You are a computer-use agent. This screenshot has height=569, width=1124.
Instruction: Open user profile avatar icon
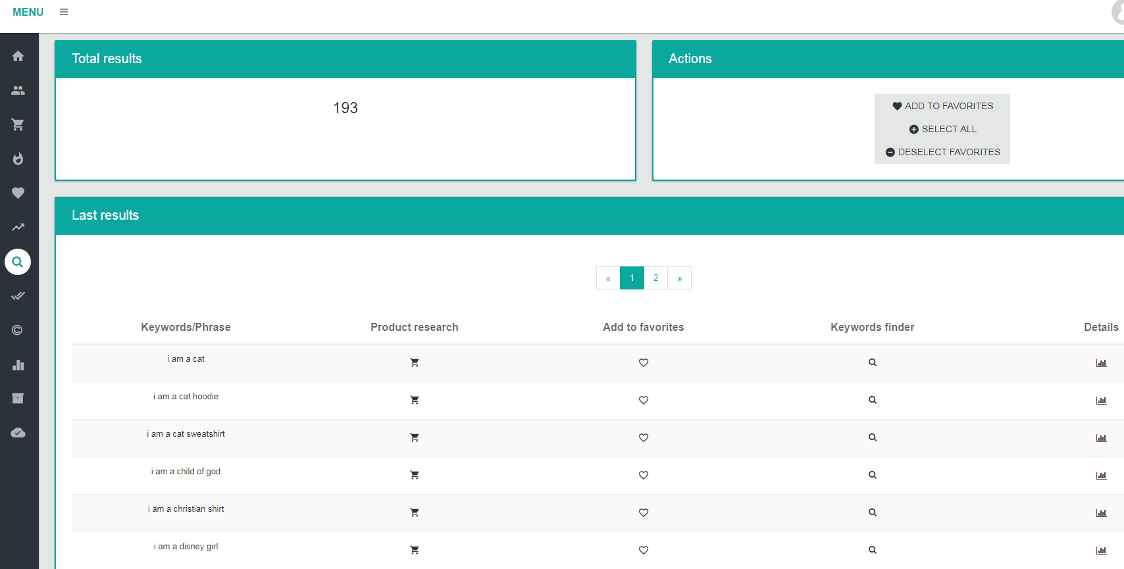pyautogui.click(x=1117, y=12)
